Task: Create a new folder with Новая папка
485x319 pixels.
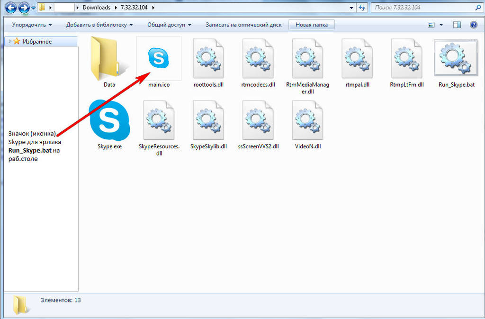Action: tap(312, 25)
